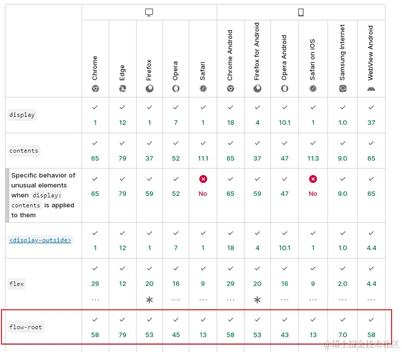The height and width of the screenshot is (352, 402).
Task: Click the mobile platform icon in header
Action: click(x=301, y=12)
